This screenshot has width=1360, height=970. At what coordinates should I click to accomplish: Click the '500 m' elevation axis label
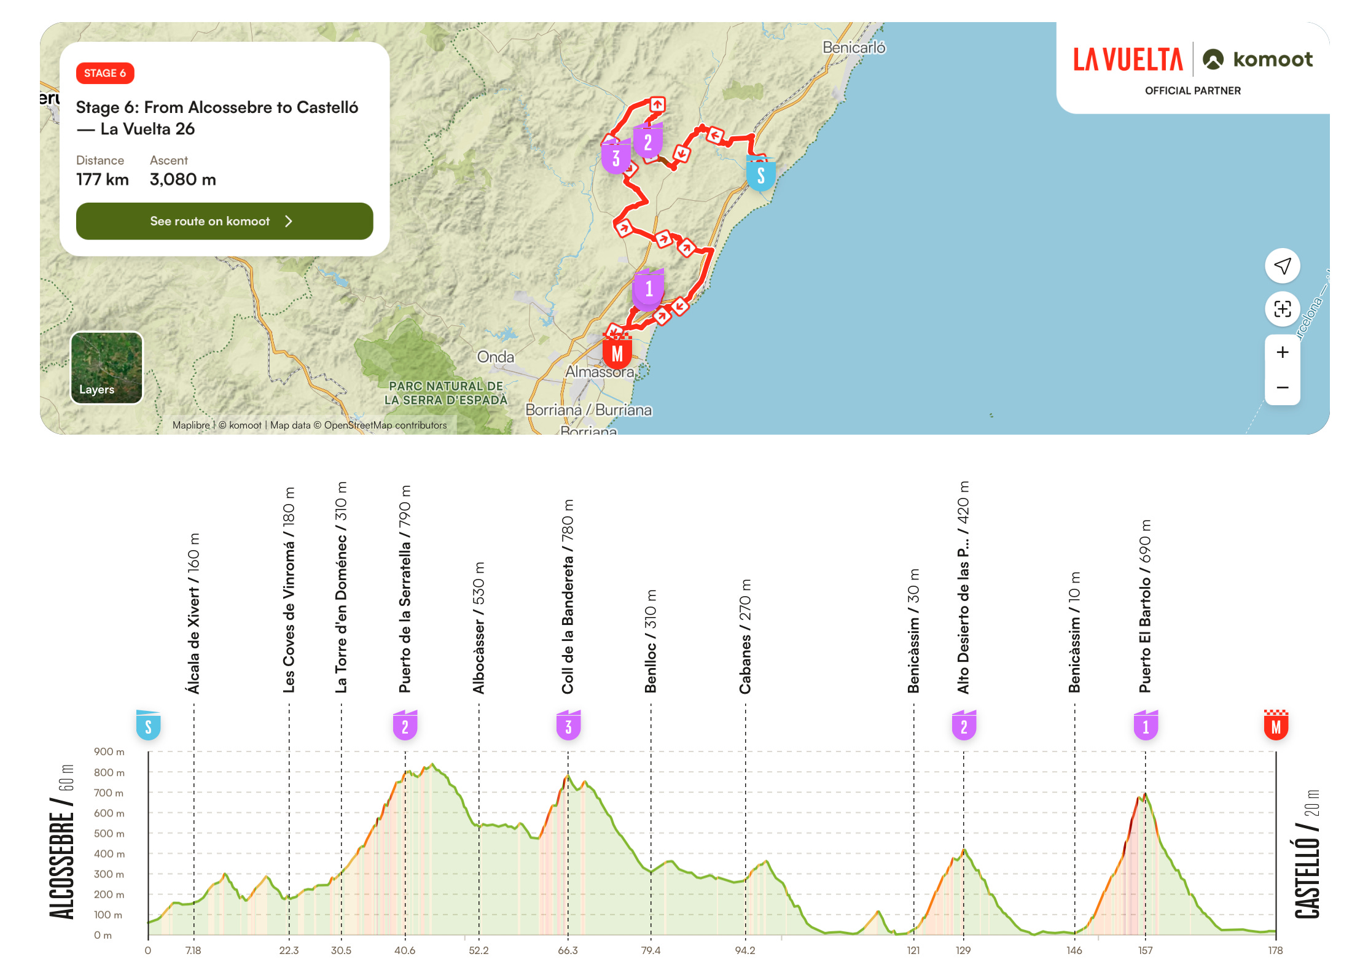[x=109, y=833]
